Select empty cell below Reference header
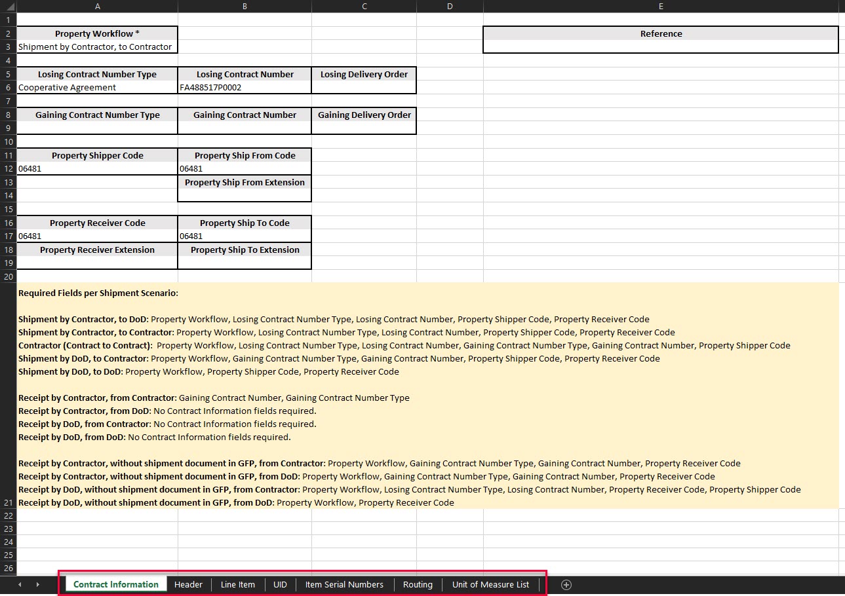845x596 pixels. point(660,47)
